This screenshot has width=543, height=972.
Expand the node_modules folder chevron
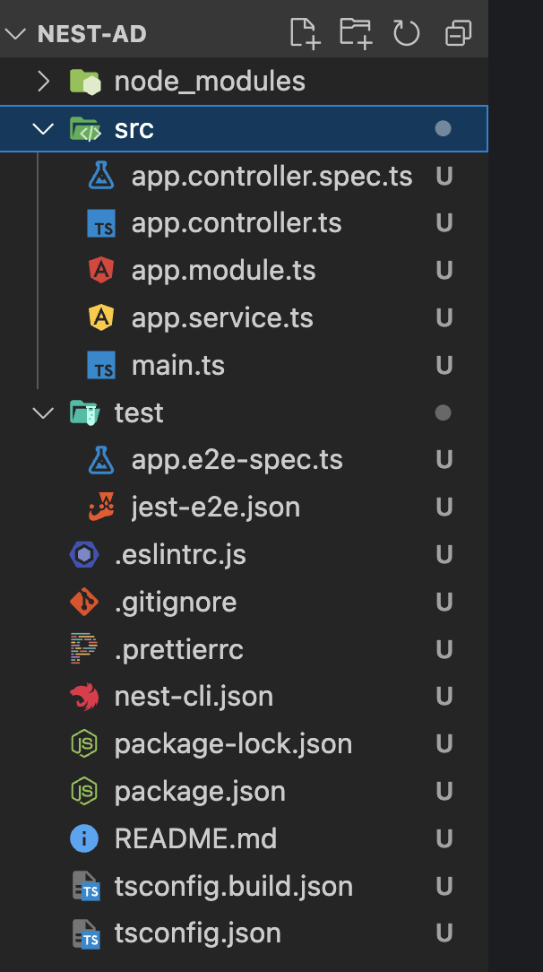[43, 82]
